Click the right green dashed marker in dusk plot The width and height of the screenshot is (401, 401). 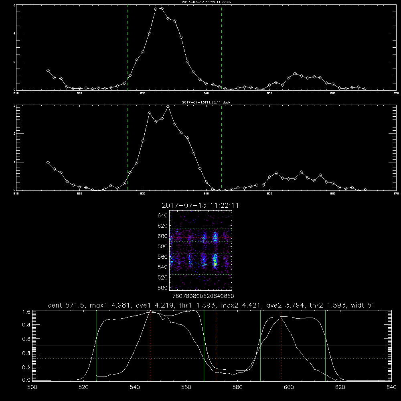[x=221, y=148]
